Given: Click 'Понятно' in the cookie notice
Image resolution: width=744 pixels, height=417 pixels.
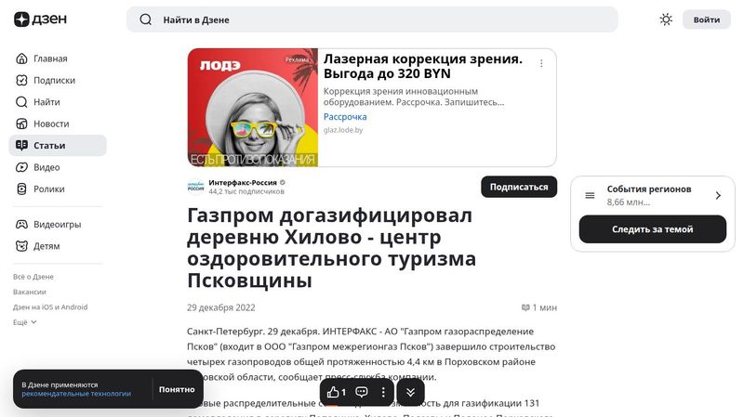Looking at the screenshot, I should [177, 389].
